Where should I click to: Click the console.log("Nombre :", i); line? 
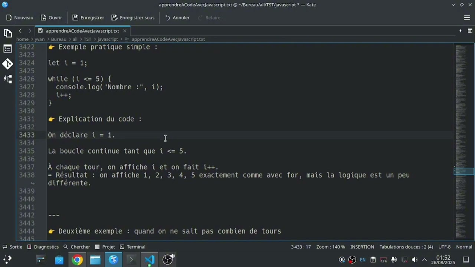109,87
